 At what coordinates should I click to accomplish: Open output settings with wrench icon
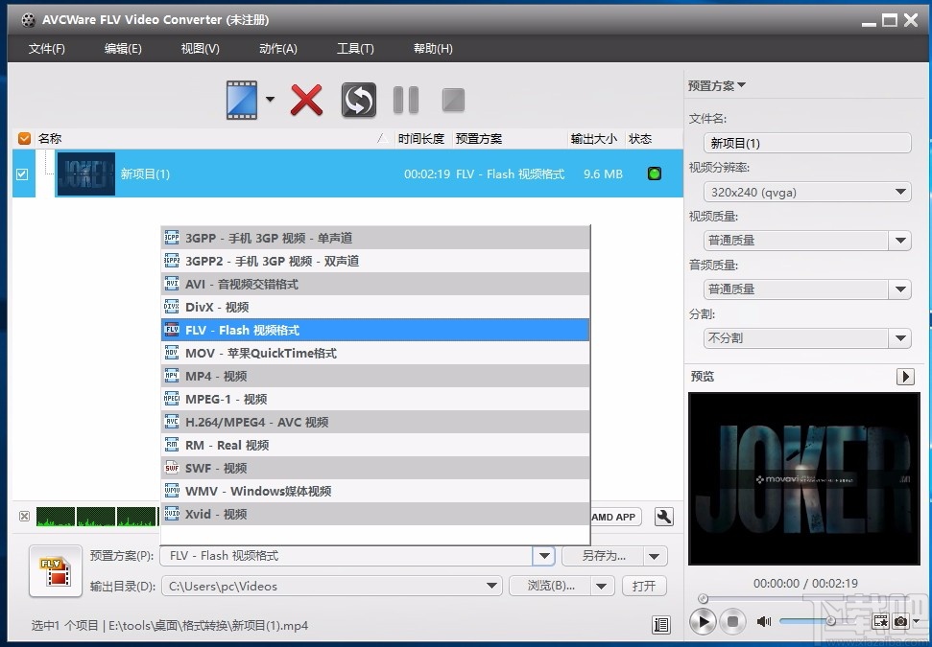coord(663,516)
